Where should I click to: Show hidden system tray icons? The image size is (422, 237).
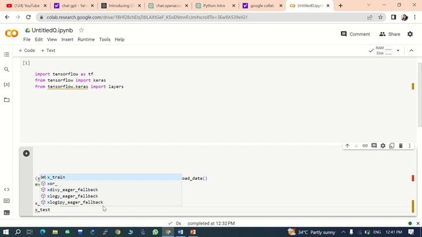tap(344, 232)
